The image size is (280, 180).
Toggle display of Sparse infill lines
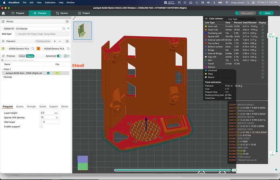click(x=263, y=36)
